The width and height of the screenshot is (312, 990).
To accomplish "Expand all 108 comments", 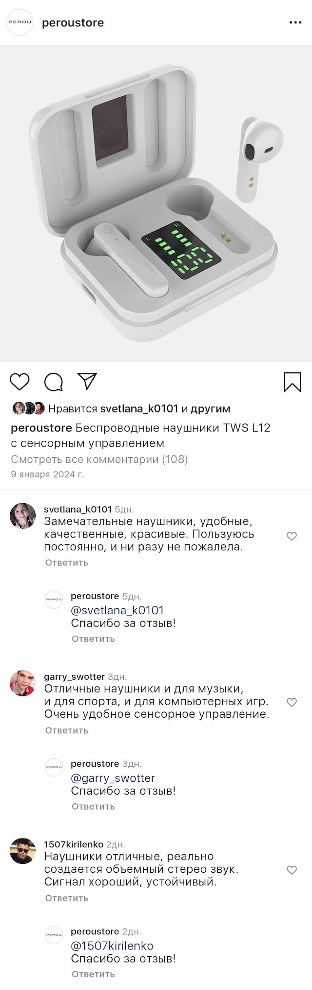I will tap(99, 459).
